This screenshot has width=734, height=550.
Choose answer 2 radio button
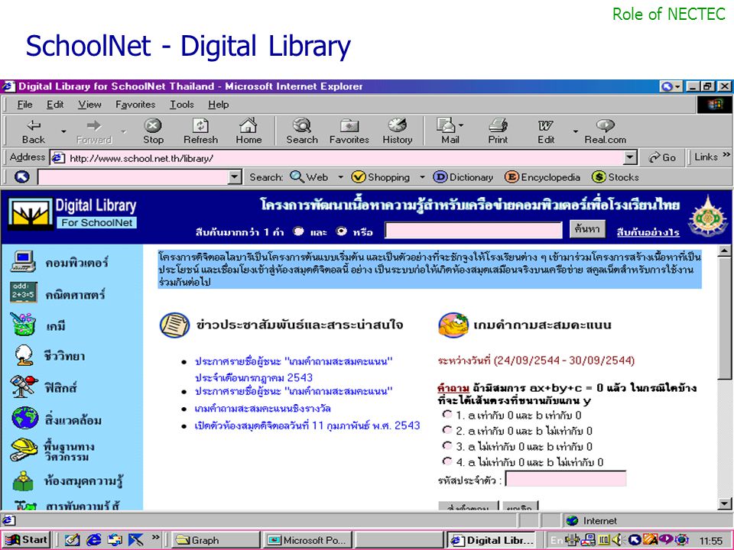coord(447,430)
